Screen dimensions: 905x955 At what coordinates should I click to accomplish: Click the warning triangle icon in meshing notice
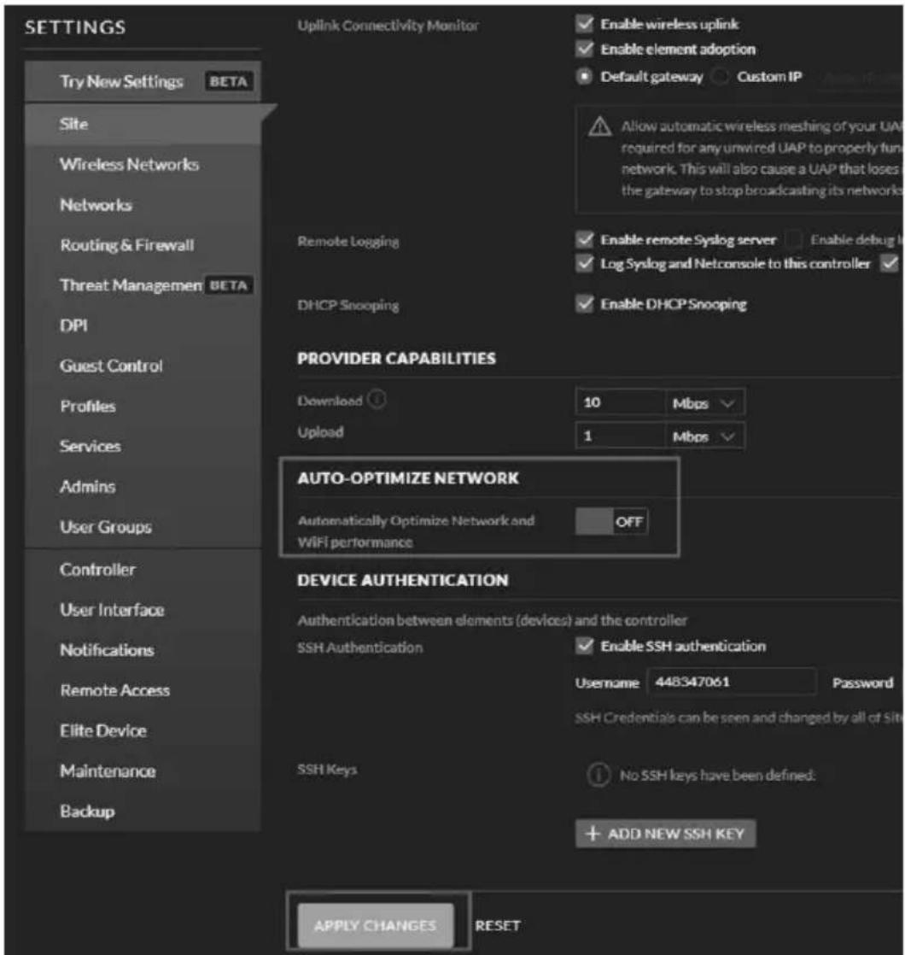600,126
